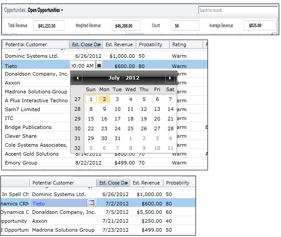This screenshot has height=237, width=281.
Task: Click the Rating column header
Action: click(x=179, y=45)
